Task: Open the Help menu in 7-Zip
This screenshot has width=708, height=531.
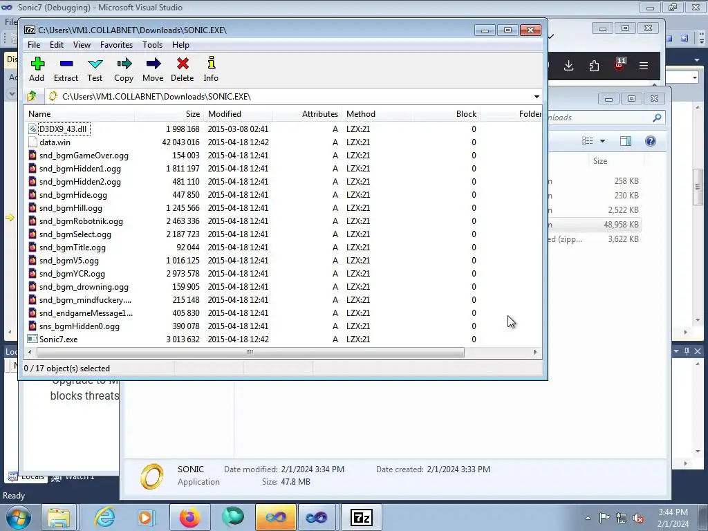Action: [x=180, y=45]
